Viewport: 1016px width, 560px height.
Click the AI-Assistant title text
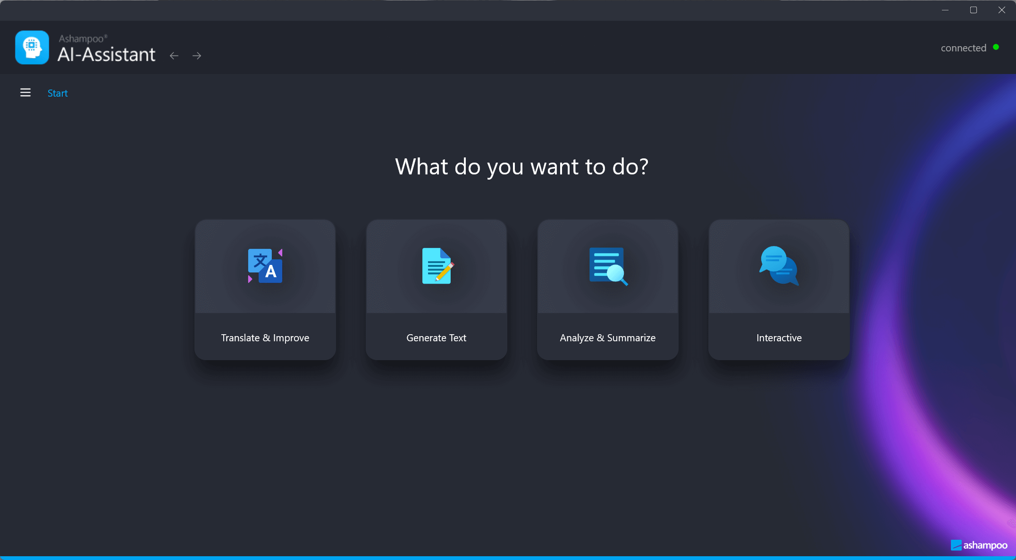(107, 54)
